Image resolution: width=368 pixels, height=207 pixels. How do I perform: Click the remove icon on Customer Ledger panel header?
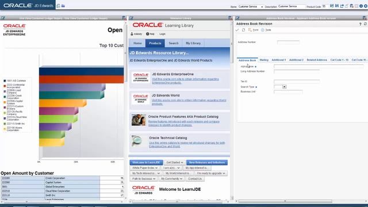(x=124, y=18)
